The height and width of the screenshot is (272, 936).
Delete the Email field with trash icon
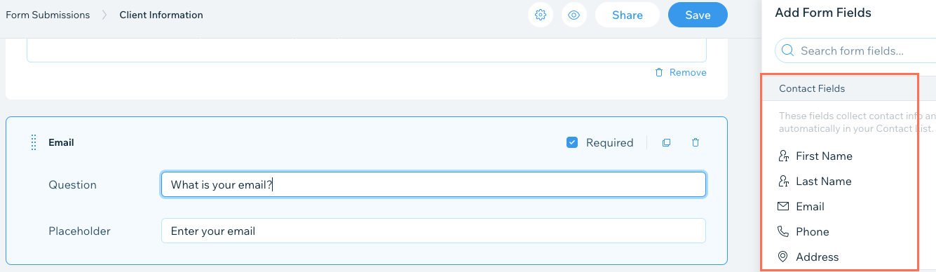[x=696, y=142]
